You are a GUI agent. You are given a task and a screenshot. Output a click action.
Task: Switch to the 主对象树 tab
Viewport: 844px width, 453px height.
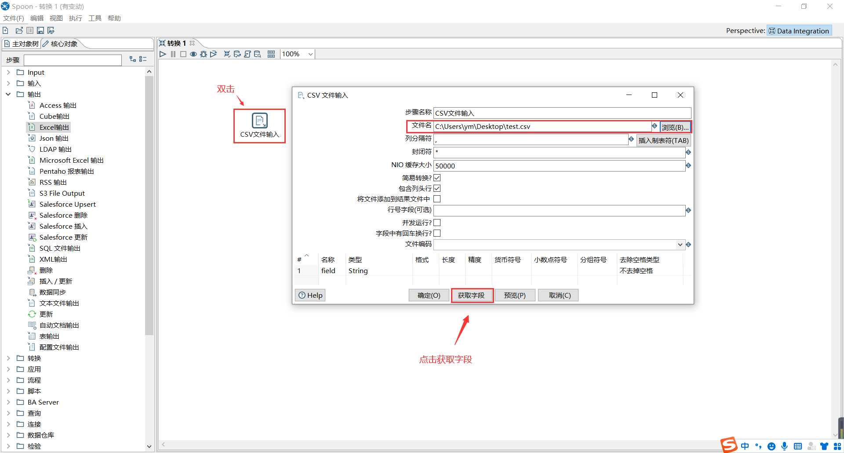[22, 44]
